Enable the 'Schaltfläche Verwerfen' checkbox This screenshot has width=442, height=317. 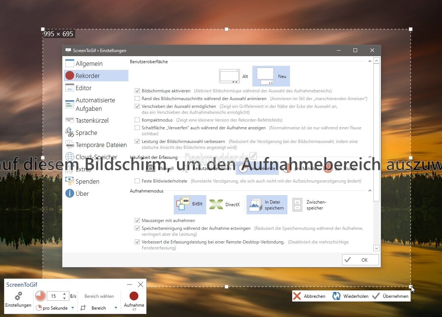137,128
